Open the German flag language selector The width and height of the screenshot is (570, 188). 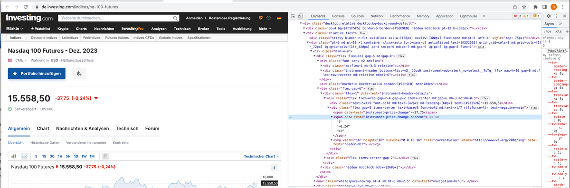[278, 18]
